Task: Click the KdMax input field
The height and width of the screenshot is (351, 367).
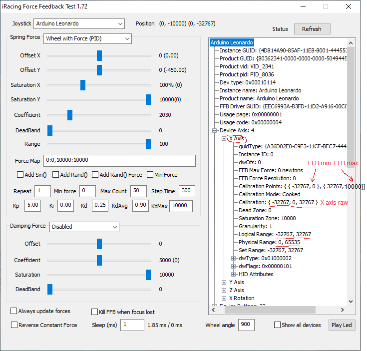Action: [x=181, y=206]
